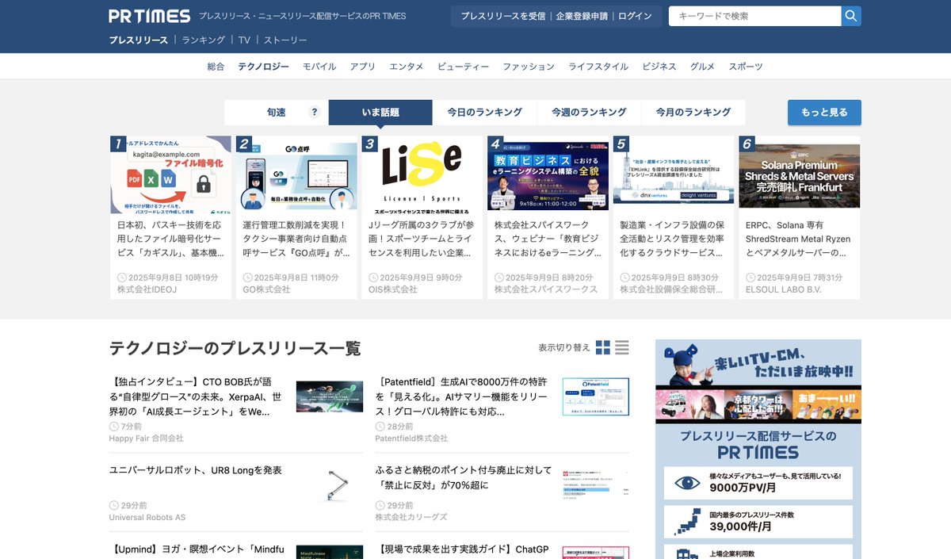
Task: Open the ふるさと納税 point abolition article
Action: point(464,477)
